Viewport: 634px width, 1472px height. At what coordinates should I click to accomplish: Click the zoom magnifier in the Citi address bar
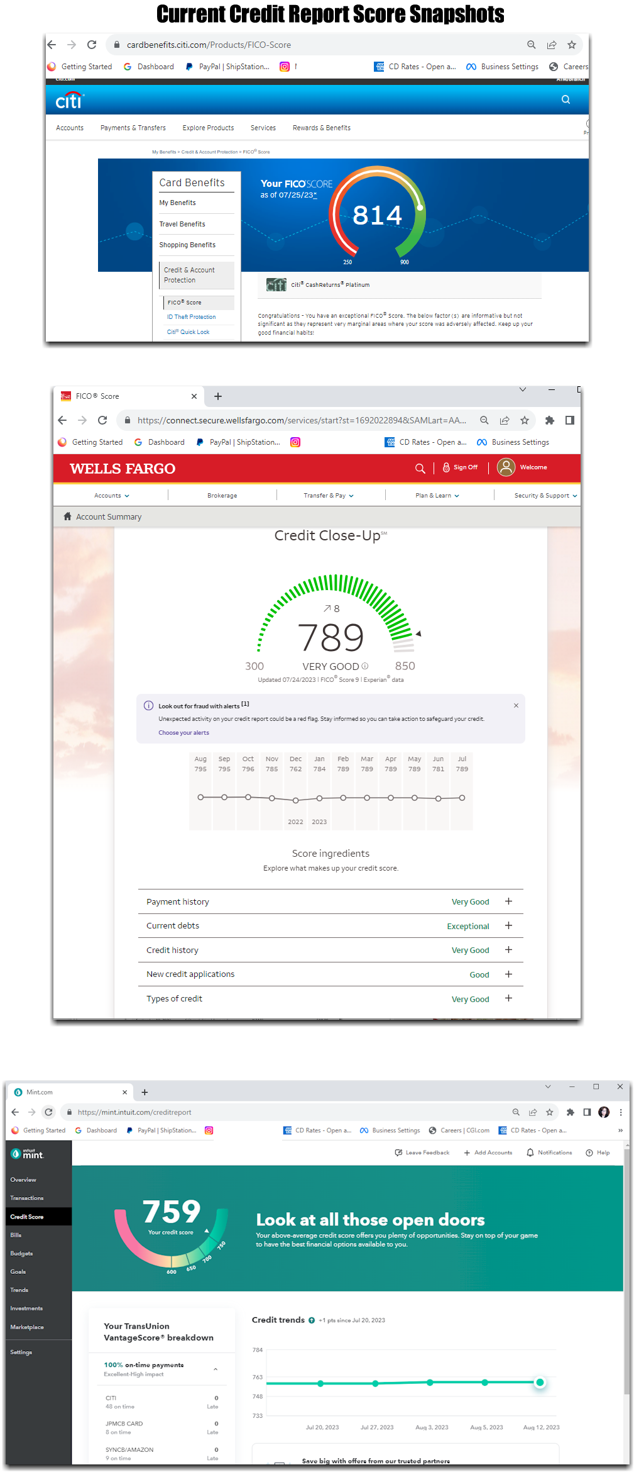point(532,45)
